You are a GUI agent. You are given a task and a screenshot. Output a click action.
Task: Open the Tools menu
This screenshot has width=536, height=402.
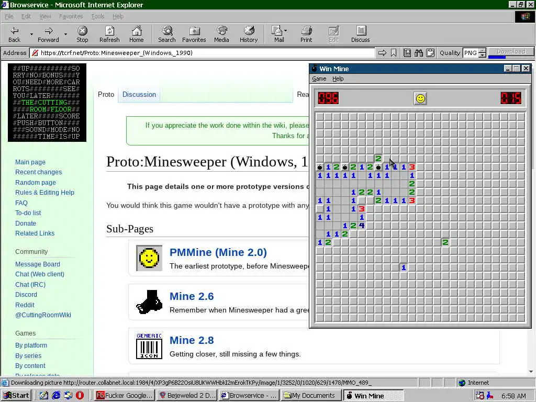tap(98, 16)
